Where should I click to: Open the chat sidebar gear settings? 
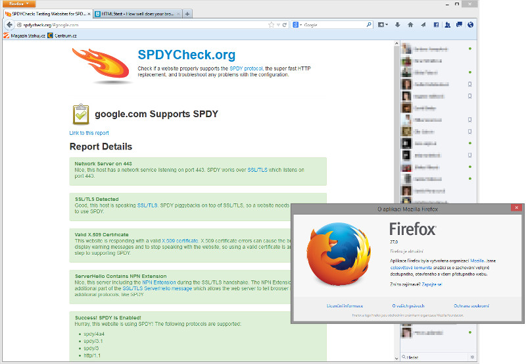pos(472,357)
